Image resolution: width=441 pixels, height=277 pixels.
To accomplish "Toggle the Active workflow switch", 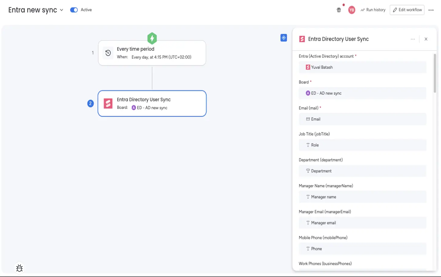I will [74, 10].
